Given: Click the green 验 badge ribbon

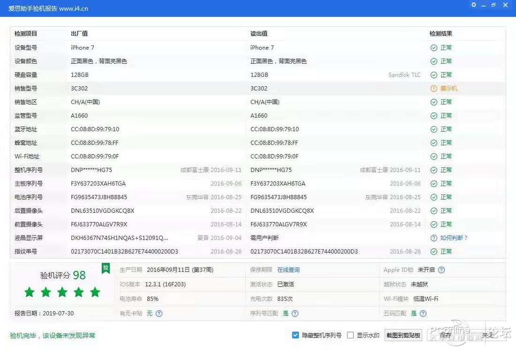Looking at the screenshot, I should tap(106, 268).
